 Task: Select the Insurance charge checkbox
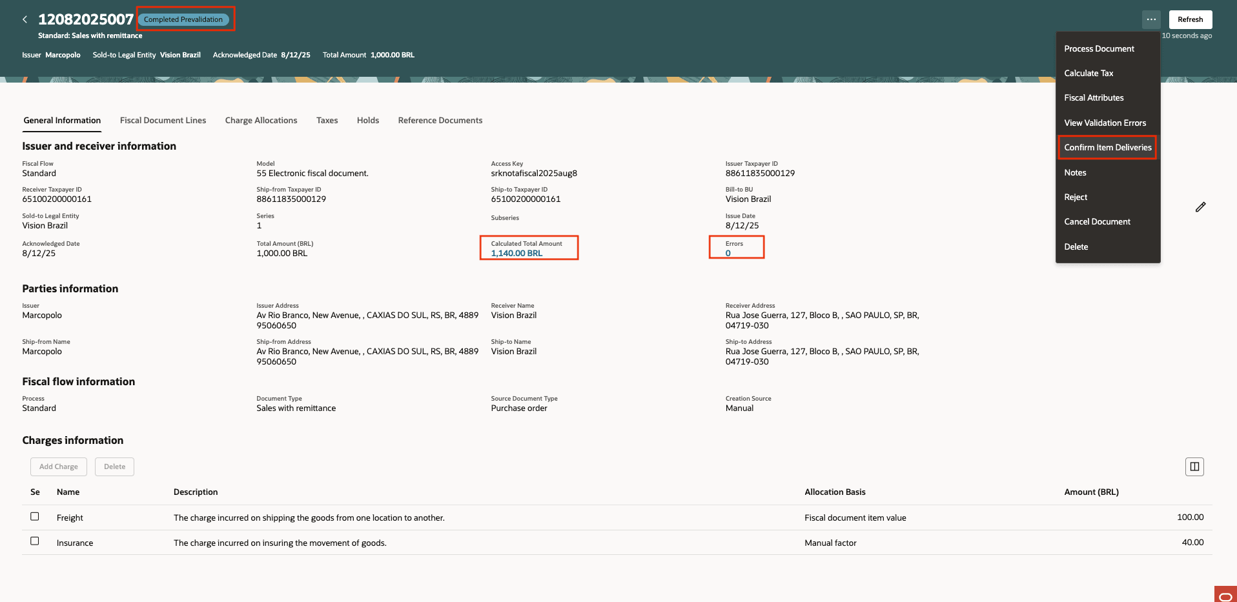pyautogui.click(x=35, y=541)
